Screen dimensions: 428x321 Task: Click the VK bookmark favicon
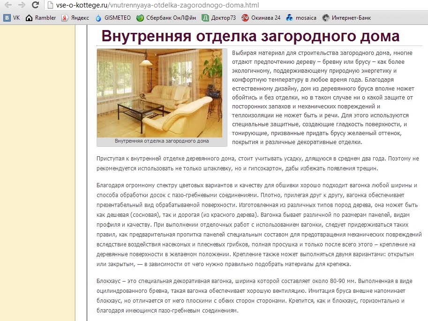(7, 18)
